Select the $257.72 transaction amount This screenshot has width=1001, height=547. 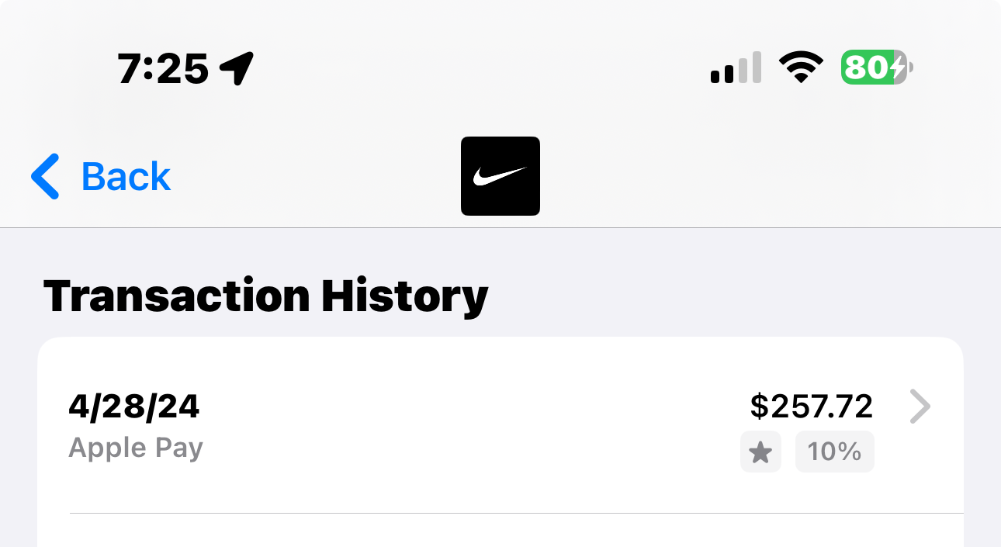pos(811,406)
